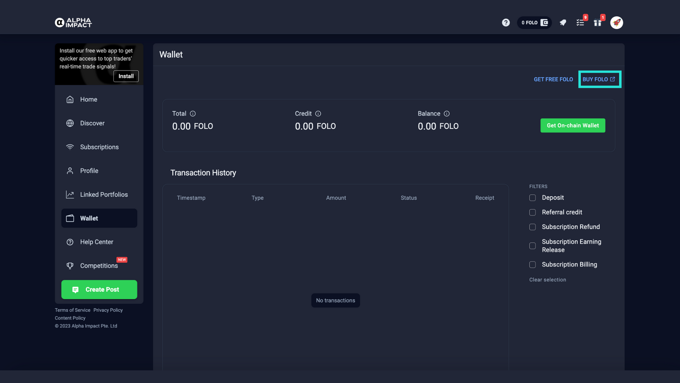The image size is (680, 383).
Task: Open the gift rewards icon
Action: point(597,23)
